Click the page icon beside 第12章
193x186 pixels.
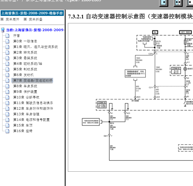[x=8, y=109]
